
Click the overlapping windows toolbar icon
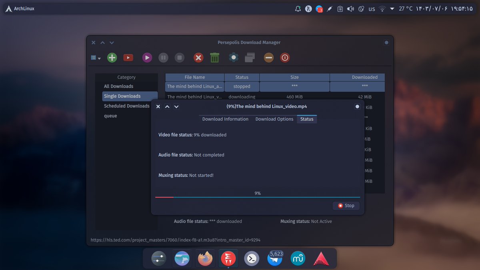[250, 58]
